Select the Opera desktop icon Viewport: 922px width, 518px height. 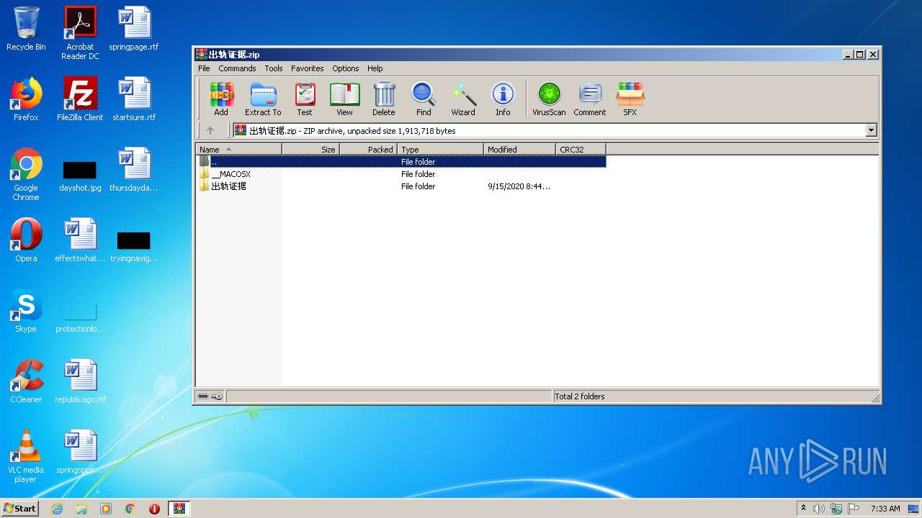click(26, 240)
